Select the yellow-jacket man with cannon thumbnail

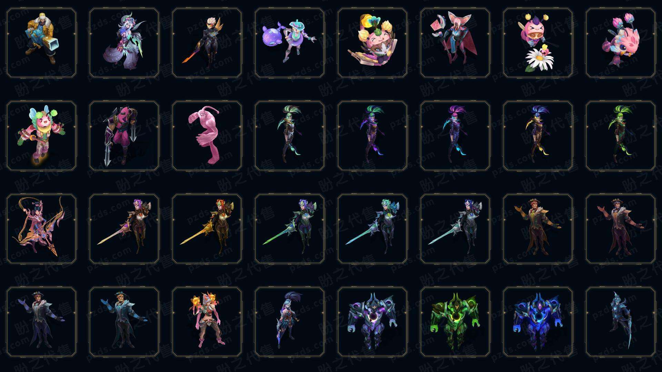41,43
